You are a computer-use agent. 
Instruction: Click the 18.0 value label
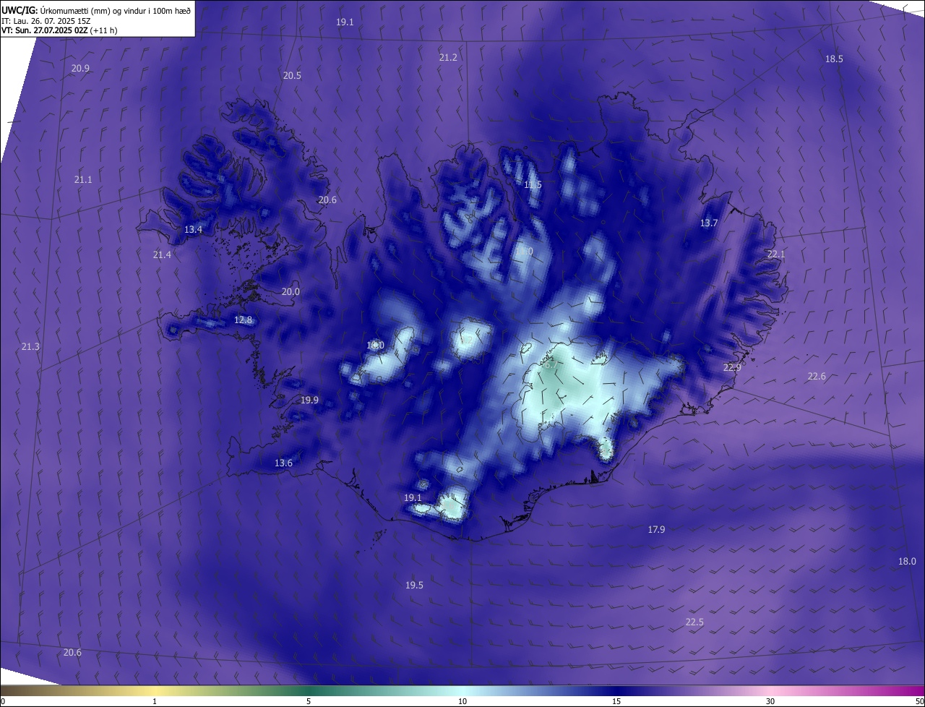(907, 561)
